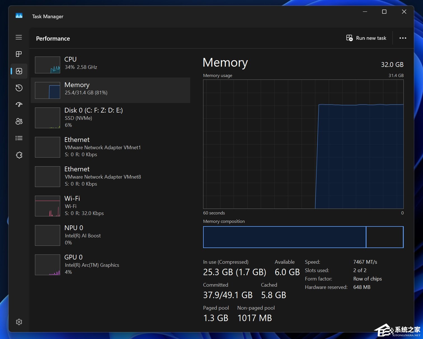Click the 2 of 2 slots used value
Image resolution: width=423 pixels, height=339 pixels.
360,270
